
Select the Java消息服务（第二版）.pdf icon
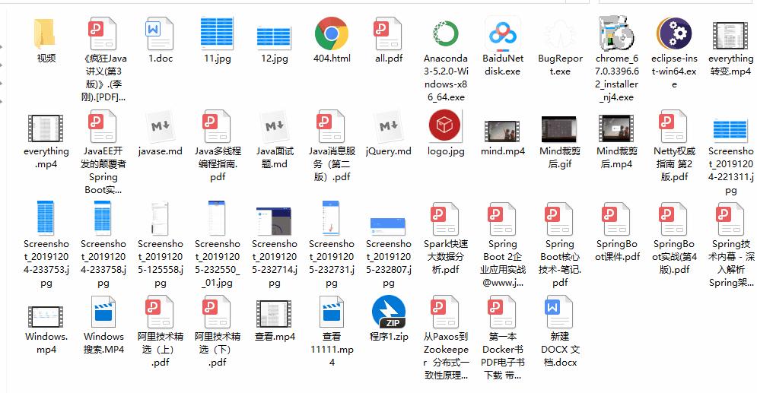click(331, 126)
